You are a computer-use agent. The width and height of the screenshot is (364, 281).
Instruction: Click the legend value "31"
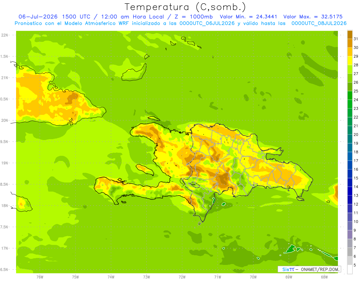click(x=356, y=39)
